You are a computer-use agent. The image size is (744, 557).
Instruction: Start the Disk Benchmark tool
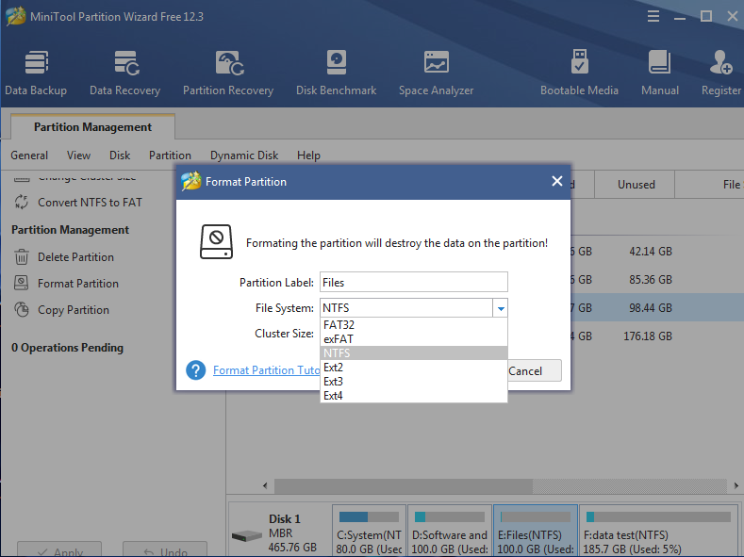tap(336, 73)
